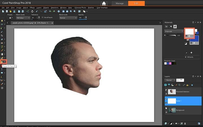Click the info circle icon in the toolbar

point(59,11)
